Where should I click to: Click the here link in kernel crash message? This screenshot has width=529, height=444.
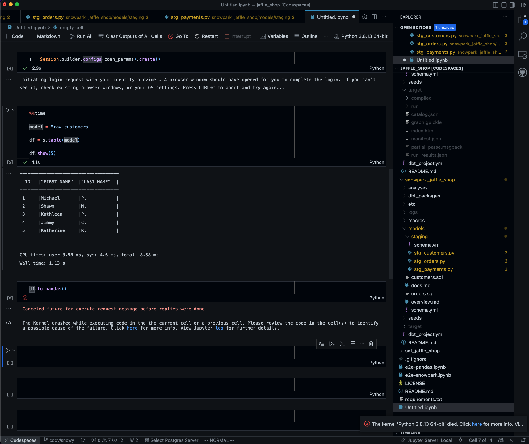pyautogui.click(x=132, y=328)
